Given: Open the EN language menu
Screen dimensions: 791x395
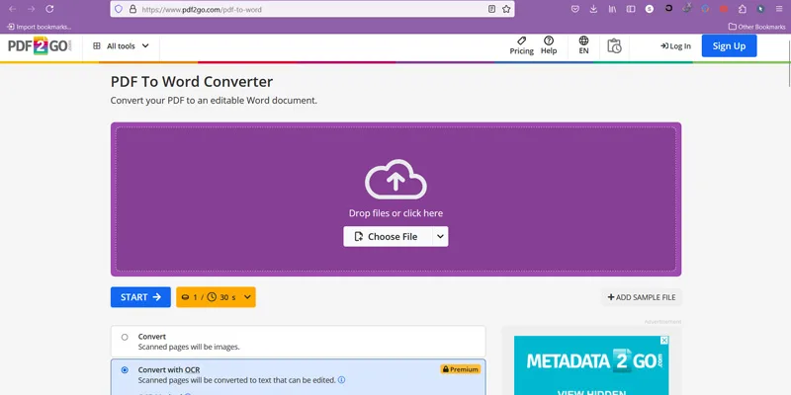Looking at the screenshot, I should click(x=583, y=45).
